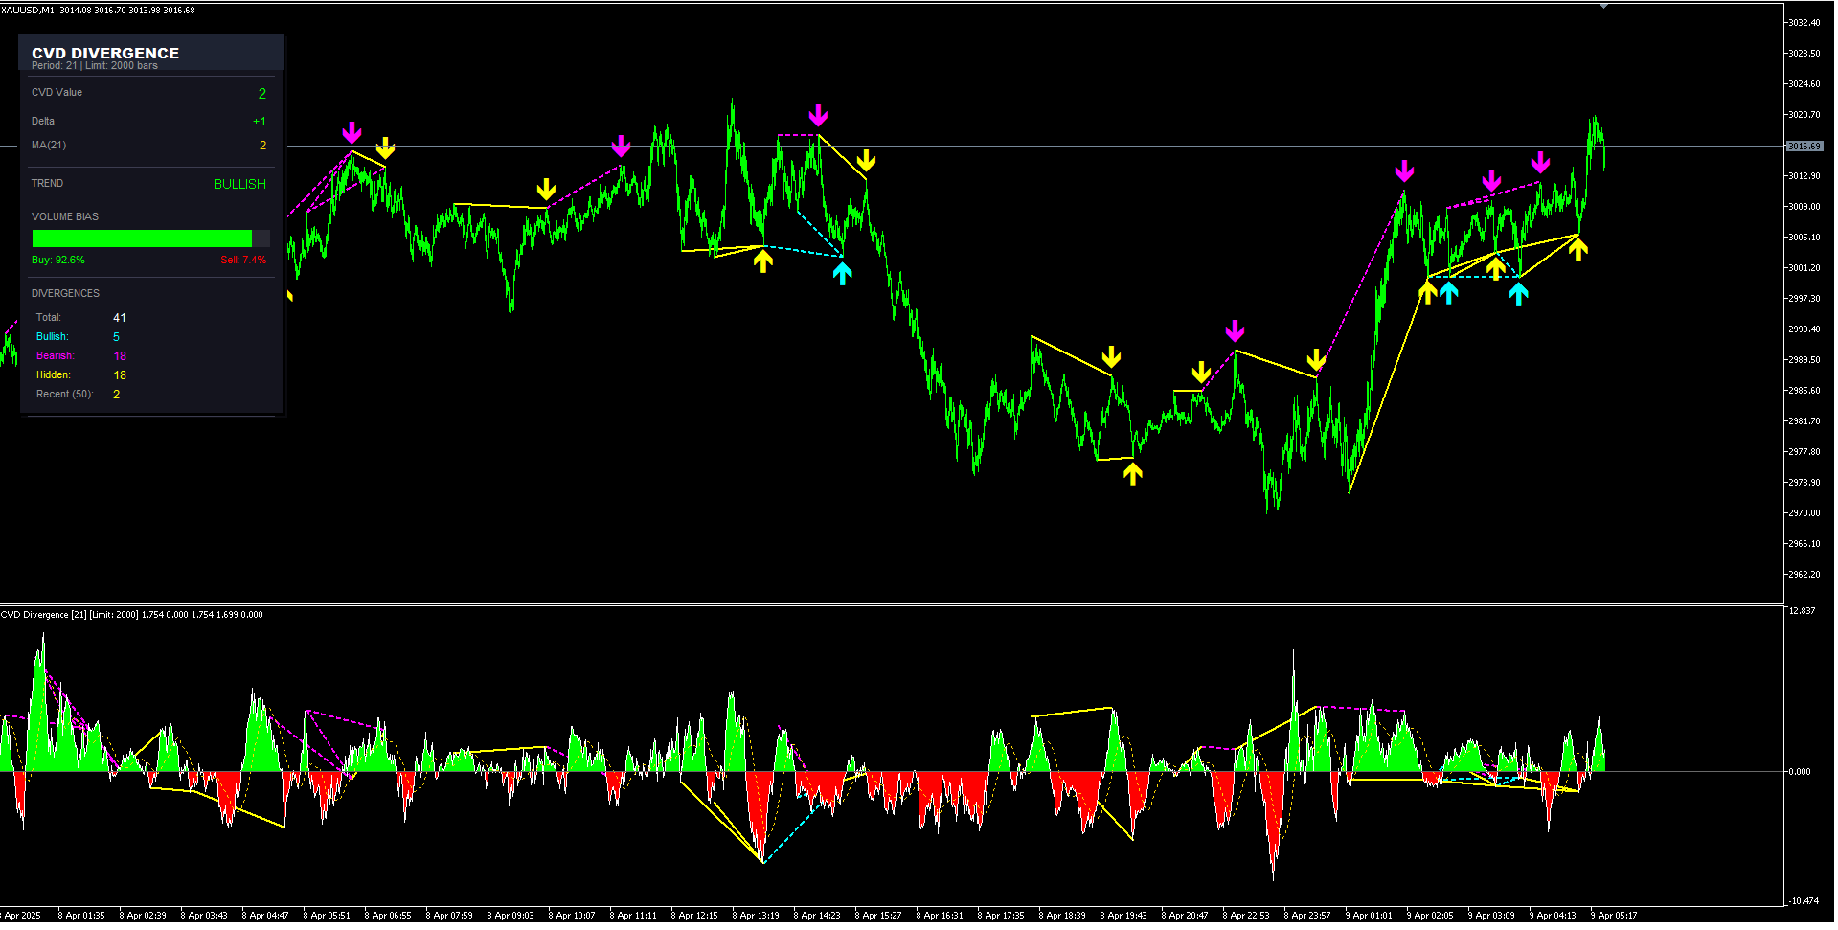Click the 'Recent (50):' row label
Viewport: 1838px width, 930px height.
click(x=65, y=395)
